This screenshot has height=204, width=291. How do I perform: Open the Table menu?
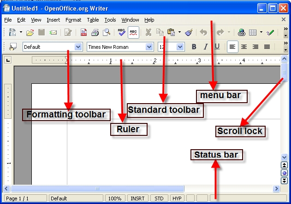93,20
